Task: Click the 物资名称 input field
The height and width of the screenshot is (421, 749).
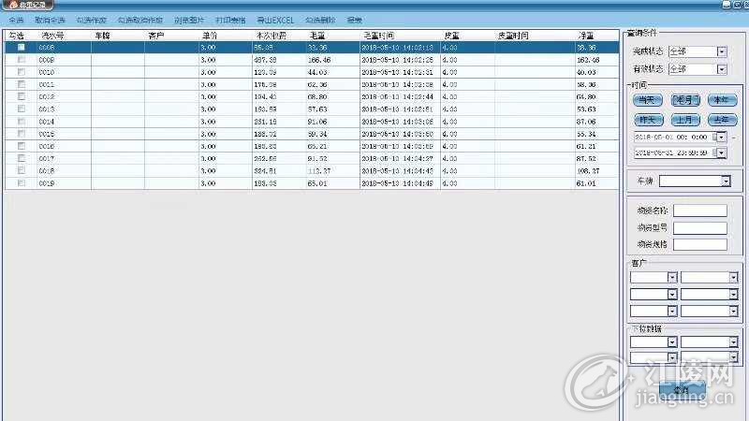Action: pos(699,210)
